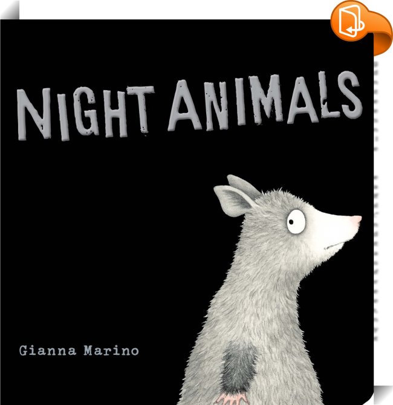Screen dimensions: 393x405
Task: Click the possum's worried mouth
Action: (x=335, y=245)
